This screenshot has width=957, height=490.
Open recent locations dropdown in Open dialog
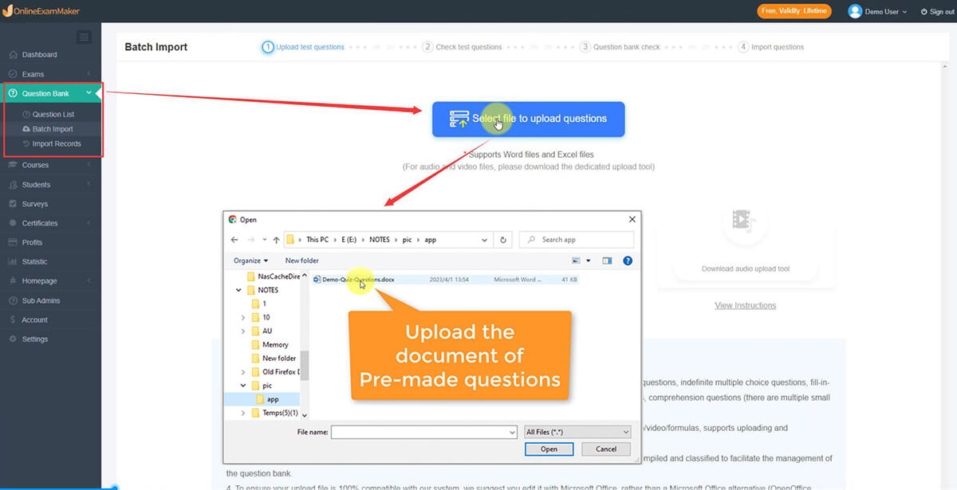tap(264, 240)
